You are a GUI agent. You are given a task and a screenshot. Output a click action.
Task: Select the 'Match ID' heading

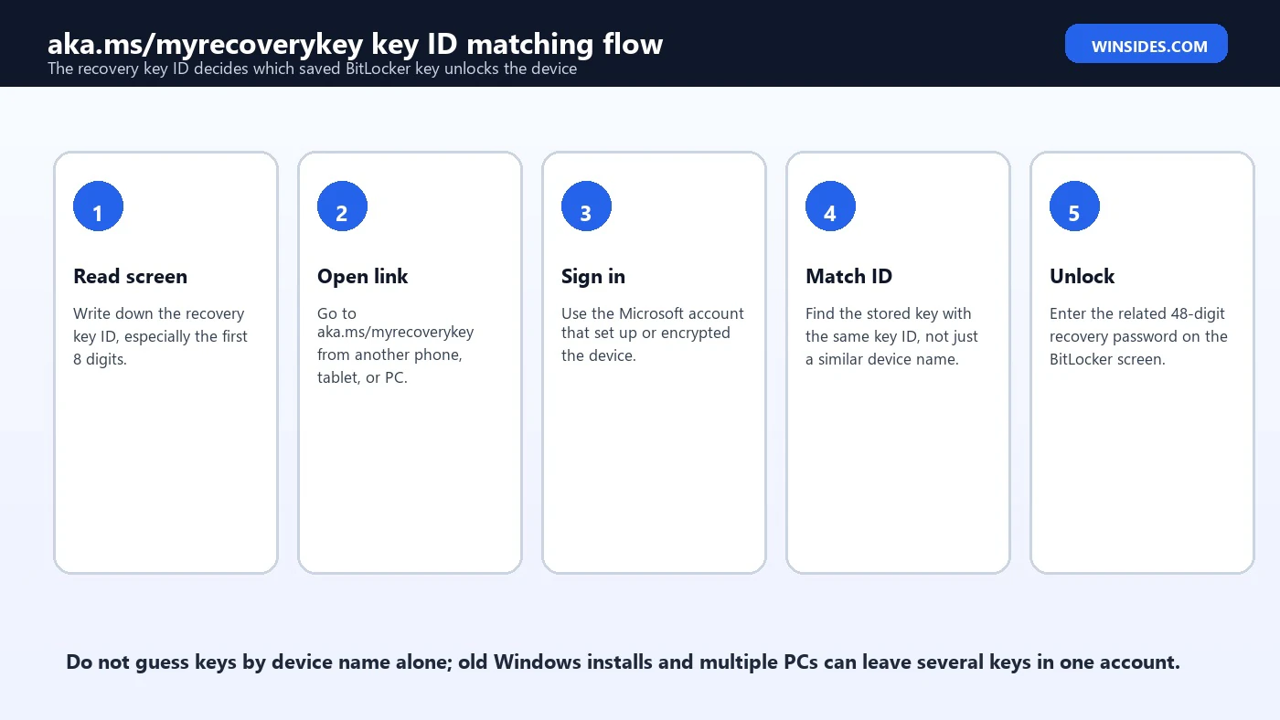coord(848,276)
